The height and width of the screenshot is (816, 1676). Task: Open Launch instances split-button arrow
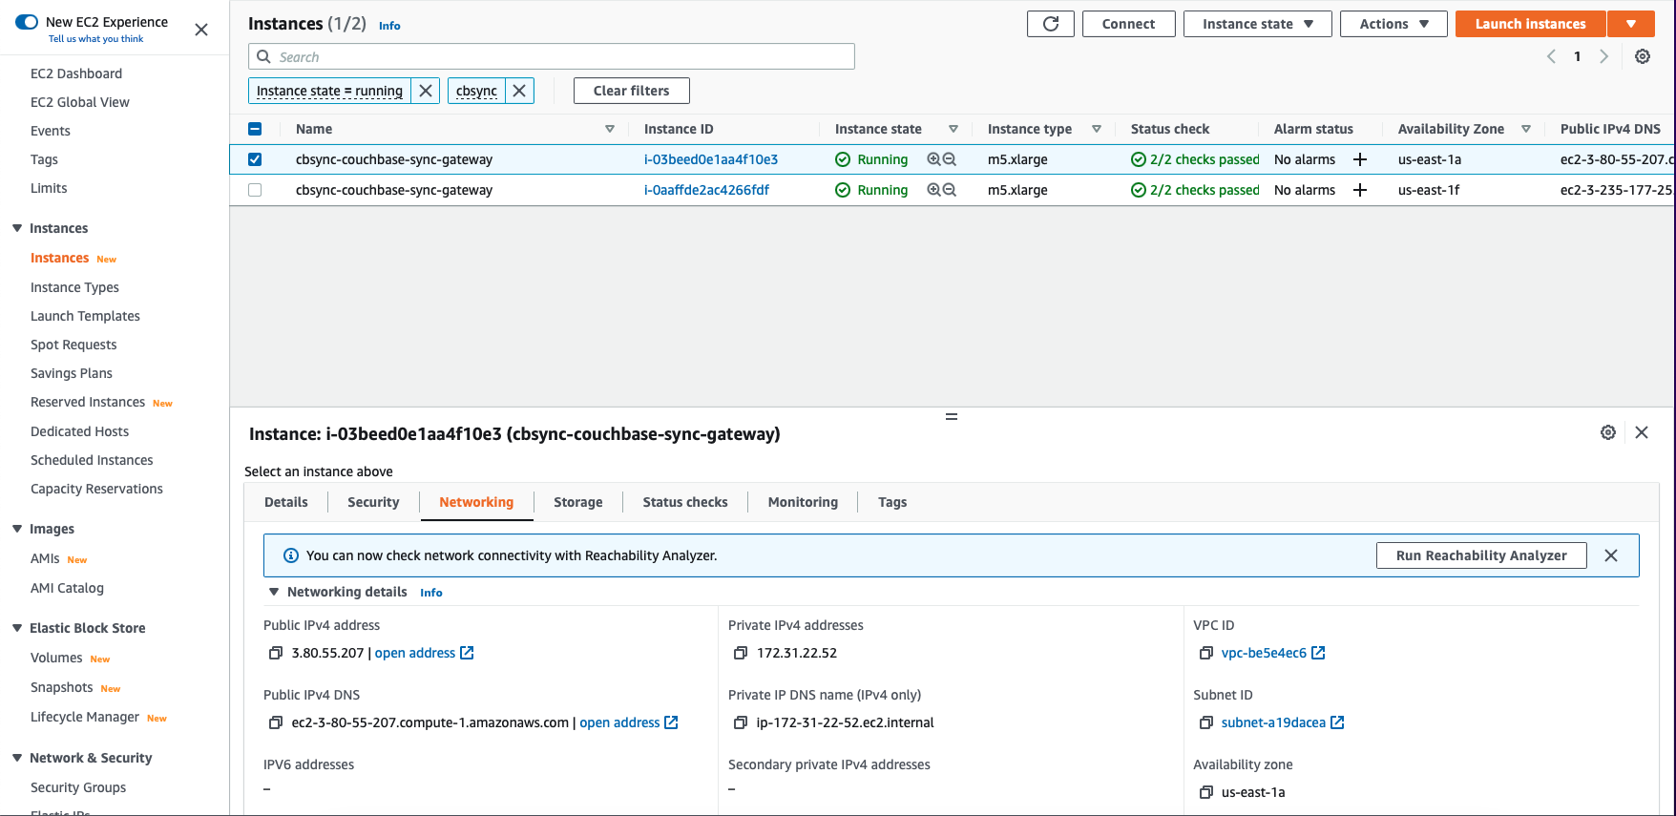tap(1632, 24)
